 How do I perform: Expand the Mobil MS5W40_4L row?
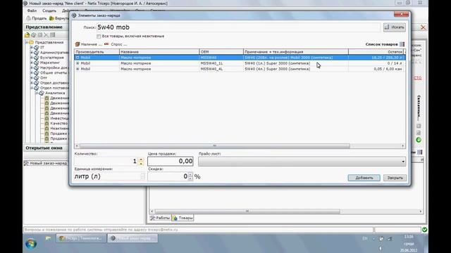click(x=78, y=69)
